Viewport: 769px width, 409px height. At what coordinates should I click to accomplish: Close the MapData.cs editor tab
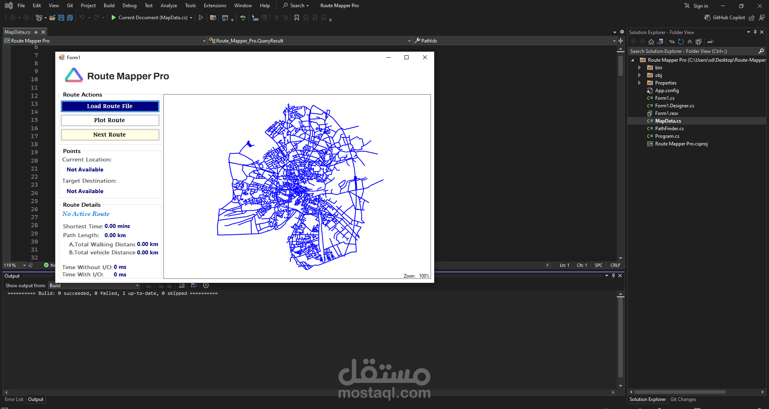pyautogui.click(x=43, y=32)
